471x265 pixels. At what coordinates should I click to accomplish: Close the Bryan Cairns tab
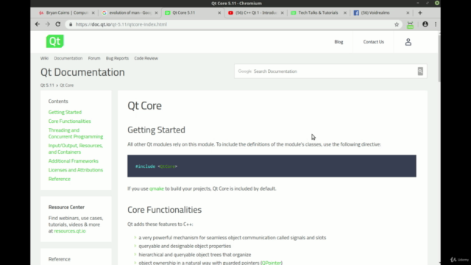coord(93,13)
